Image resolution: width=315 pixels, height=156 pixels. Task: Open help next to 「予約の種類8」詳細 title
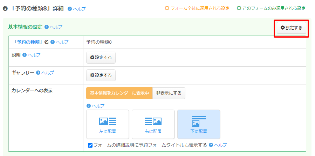(x=76, y=8)
